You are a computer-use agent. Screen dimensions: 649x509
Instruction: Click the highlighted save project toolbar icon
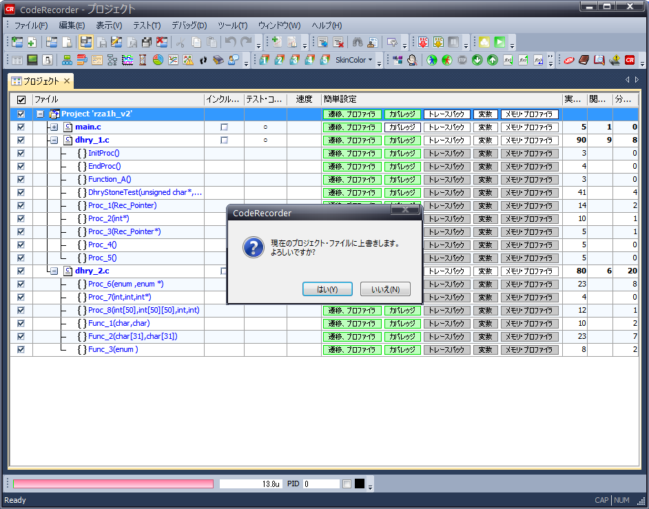click(x=85, y=42)
